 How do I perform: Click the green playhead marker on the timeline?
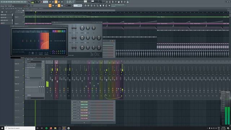[35, 12]
